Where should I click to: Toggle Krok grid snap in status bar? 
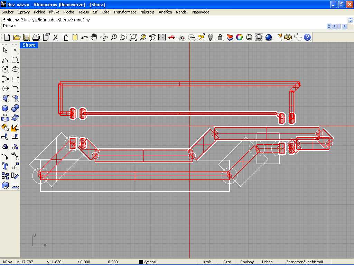(207, 262)
